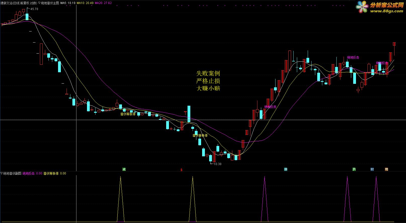Viewport: 406px width, 223px height.
Task: Click the tall cyan candle before the final decline
Action: [x=189, y=114]
